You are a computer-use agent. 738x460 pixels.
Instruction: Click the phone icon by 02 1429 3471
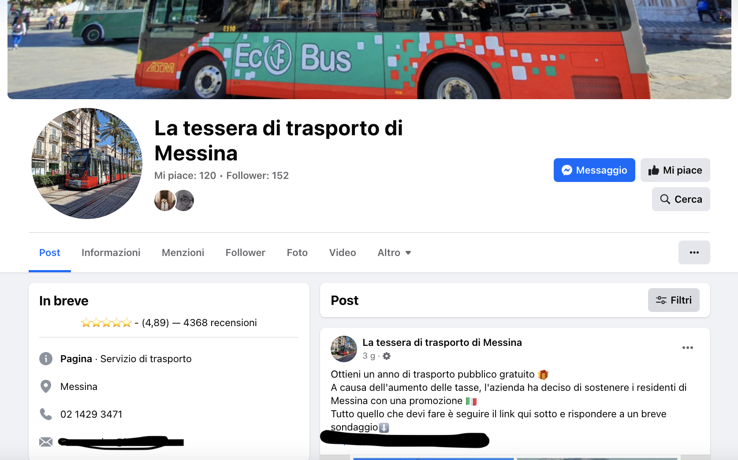coord(46,414)
